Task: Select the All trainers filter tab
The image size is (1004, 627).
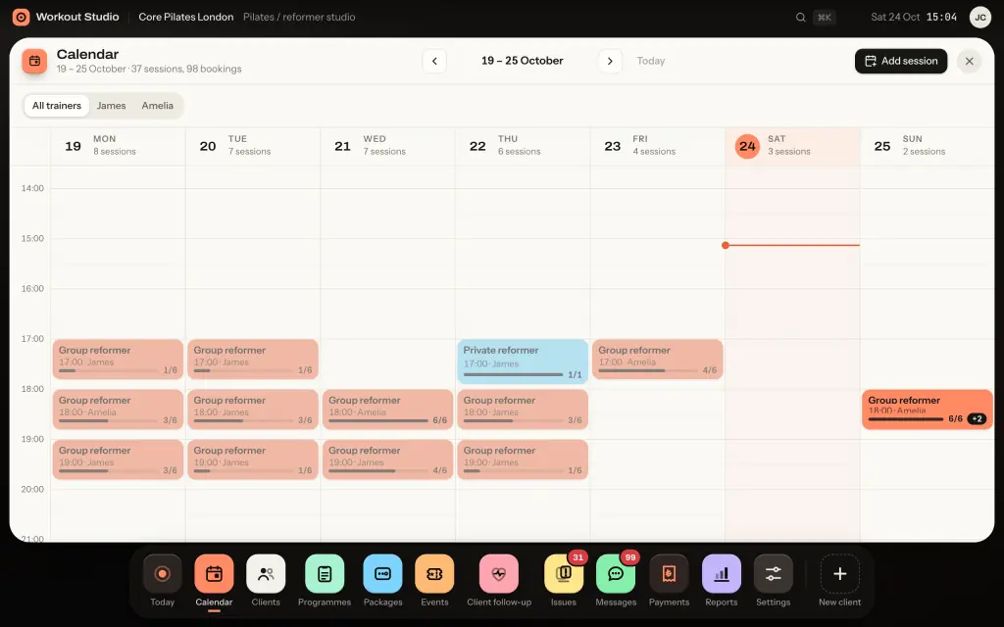Action: (x=57, y=106)
